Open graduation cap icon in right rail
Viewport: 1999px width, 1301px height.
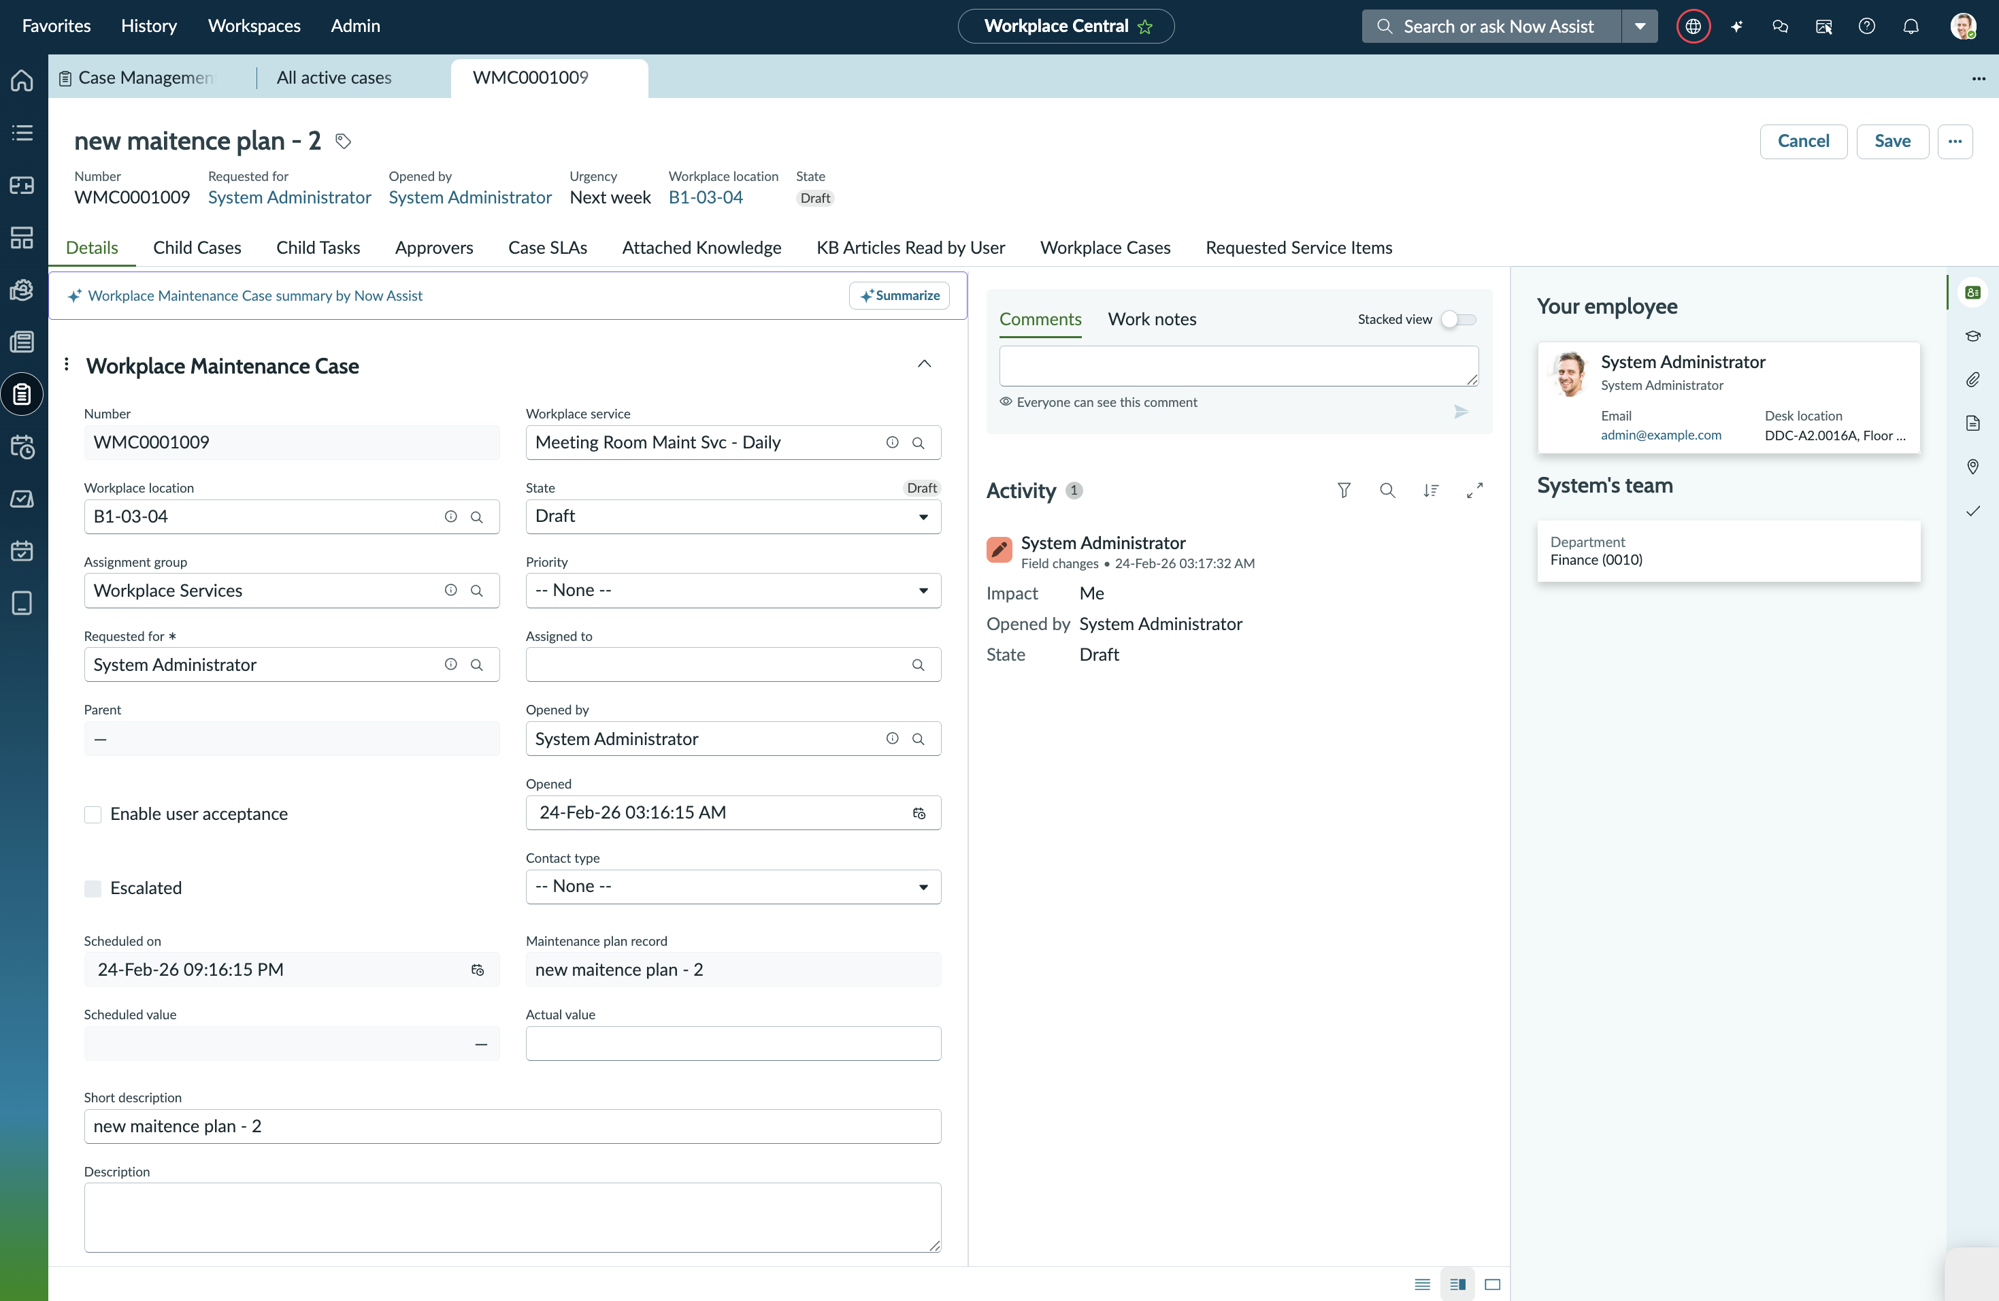pyautogui.click(x=1973, y=336)
